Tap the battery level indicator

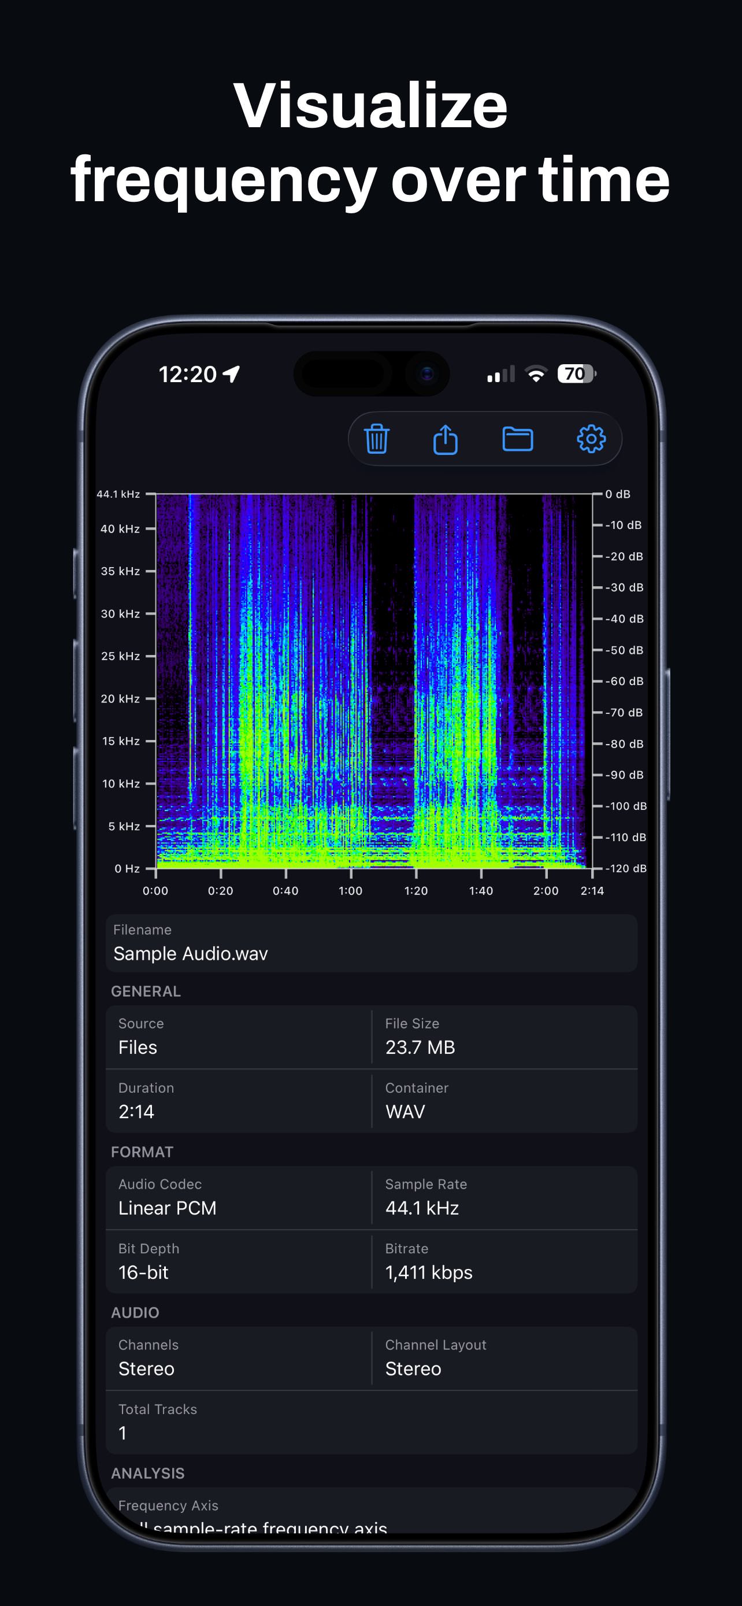(x=576, y=374)
